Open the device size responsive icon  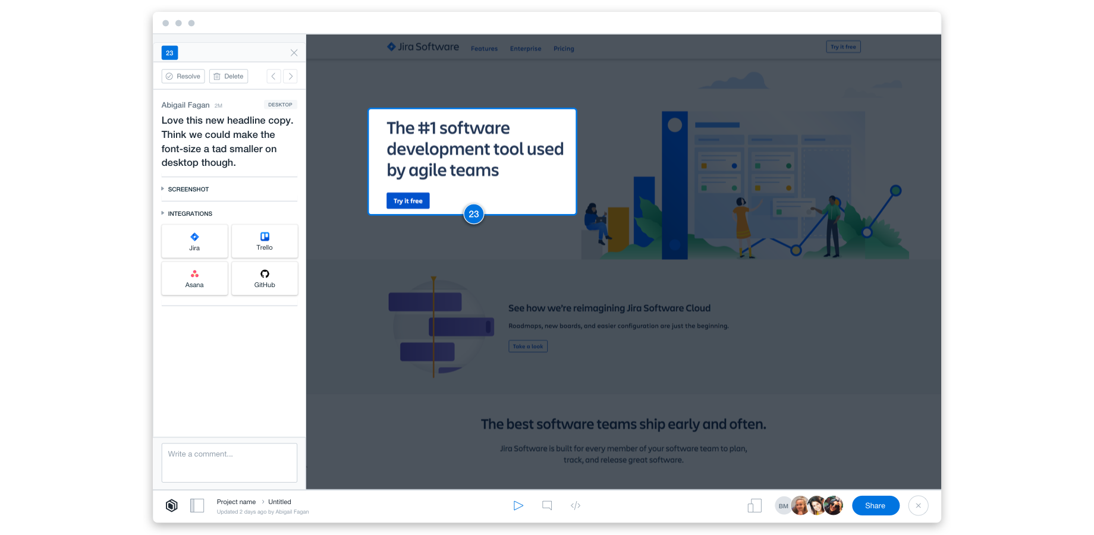coord(755,505)
